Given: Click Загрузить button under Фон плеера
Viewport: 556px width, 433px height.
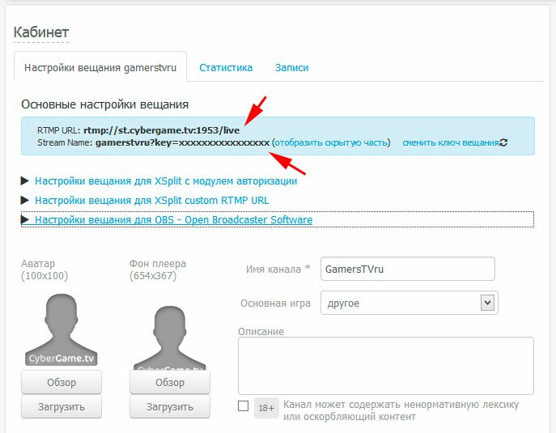Looking at the screenshot, I should pos(170,406).
